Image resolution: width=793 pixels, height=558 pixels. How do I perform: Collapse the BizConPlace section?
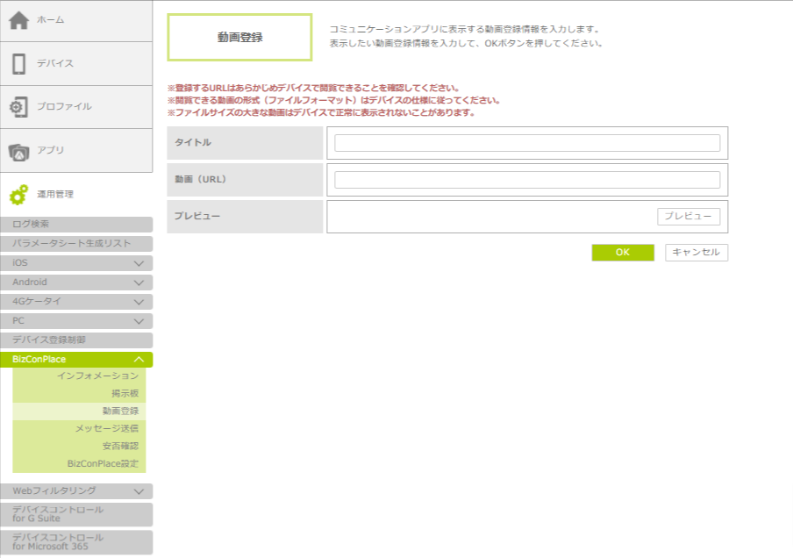pyautogui.click(x=139, y=360)
